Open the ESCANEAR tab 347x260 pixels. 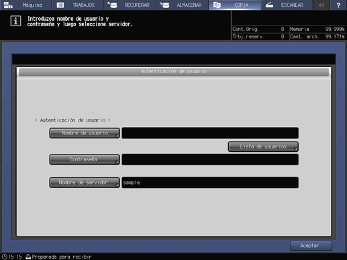click(287, 5)
